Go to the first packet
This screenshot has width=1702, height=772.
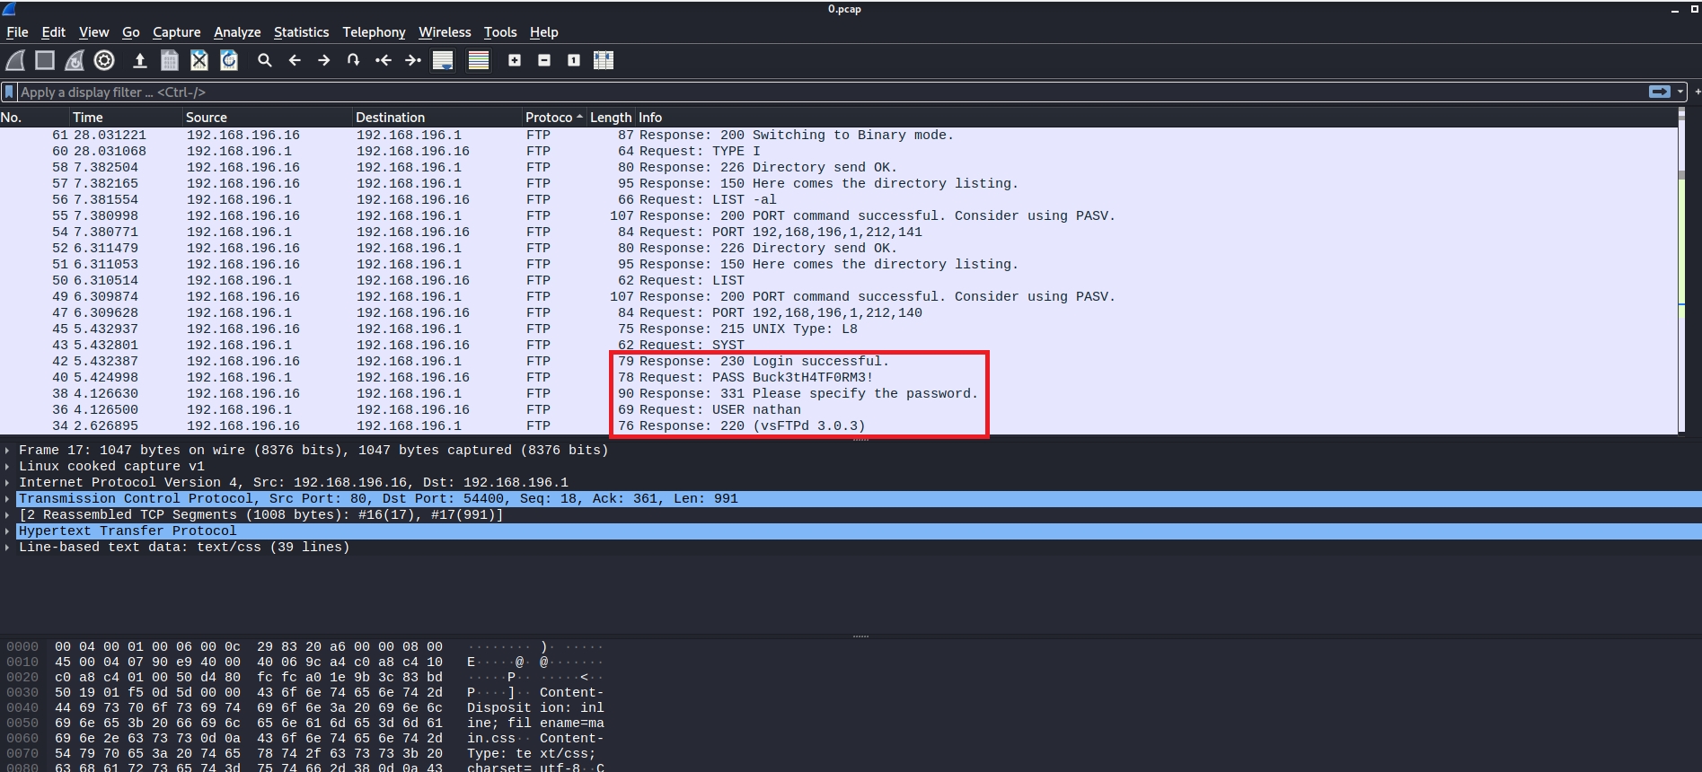384,60
